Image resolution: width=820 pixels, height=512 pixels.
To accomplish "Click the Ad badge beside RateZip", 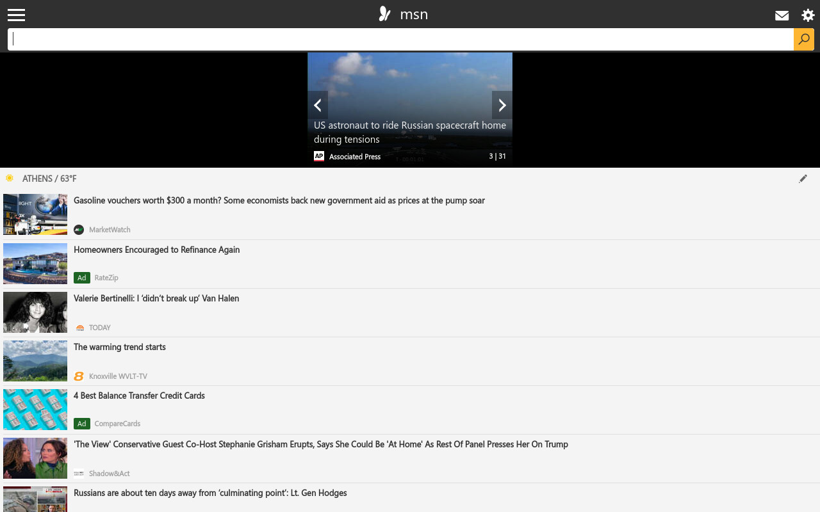I will click(x=82, y=278).
